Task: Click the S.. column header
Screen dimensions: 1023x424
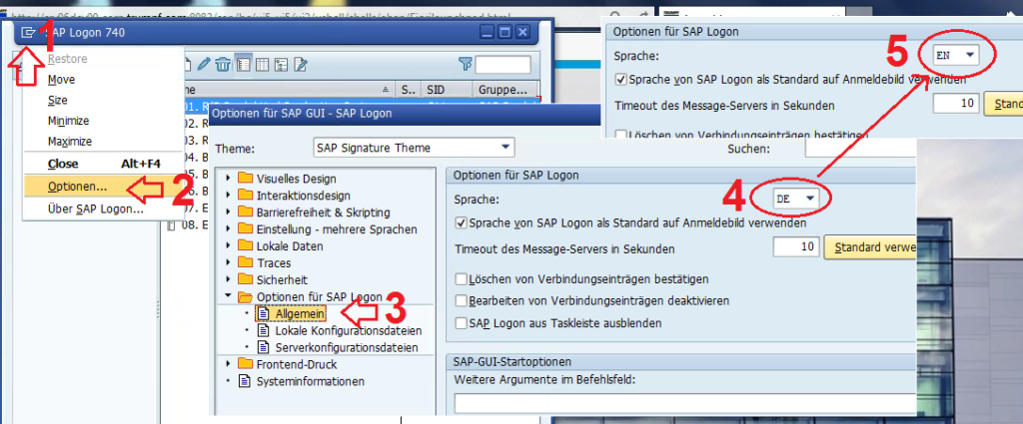Action: (x=409, y=89)
